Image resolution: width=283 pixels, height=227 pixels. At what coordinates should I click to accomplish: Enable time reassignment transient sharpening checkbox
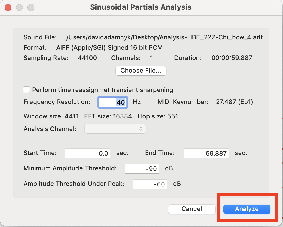click(26, 90)
